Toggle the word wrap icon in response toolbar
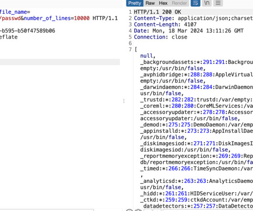Image resolution: width=253 pixels, height=211 pixels. [195, 3]
